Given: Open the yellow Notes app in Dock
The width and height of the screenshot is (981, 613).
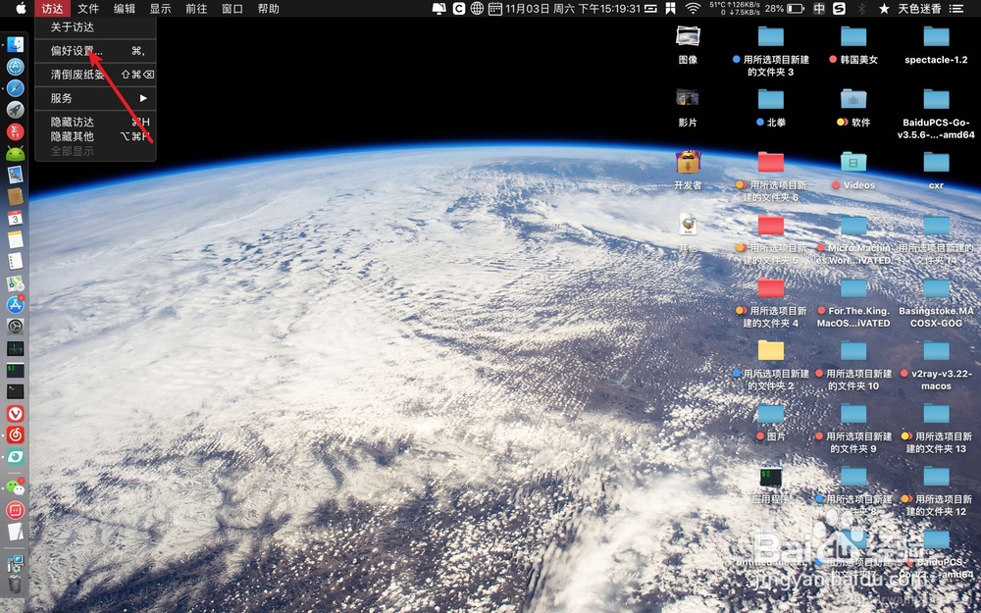Looking at the screenshot, I should point(15,239).
